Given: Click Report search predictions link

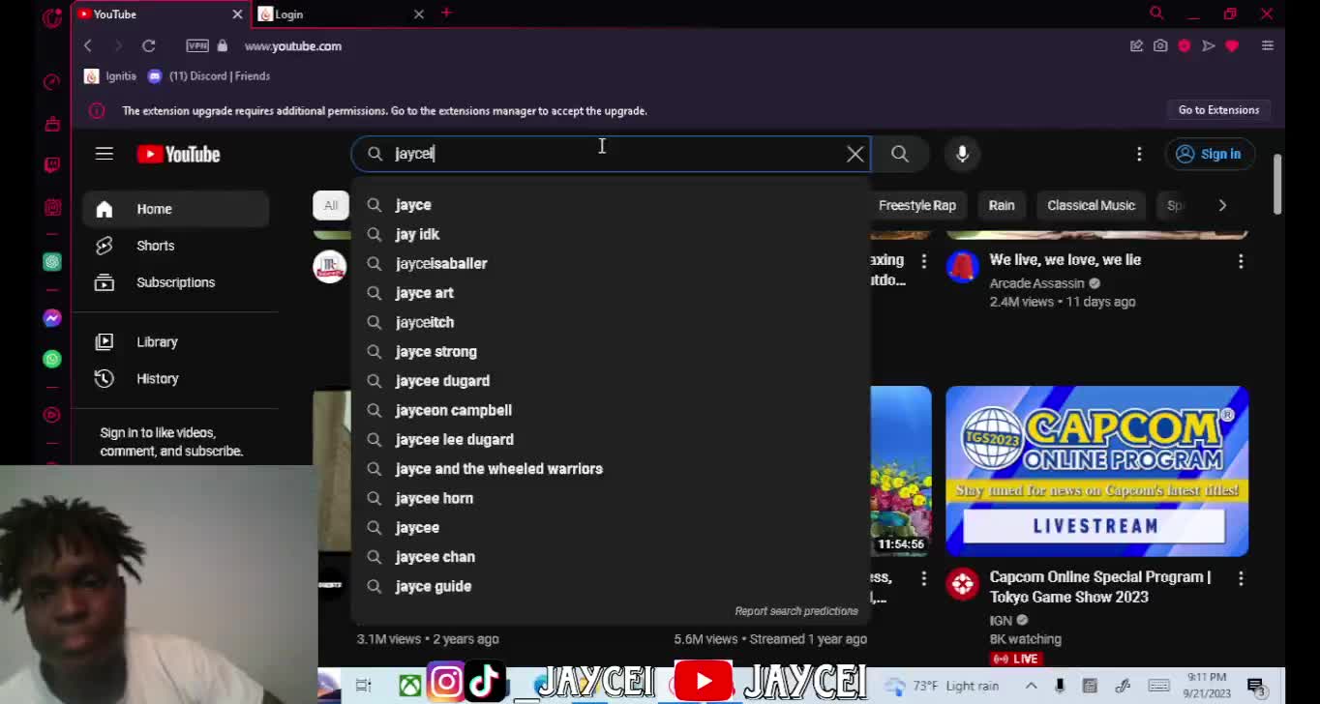Looking at the screenshot, I should (x=796, y=611).
